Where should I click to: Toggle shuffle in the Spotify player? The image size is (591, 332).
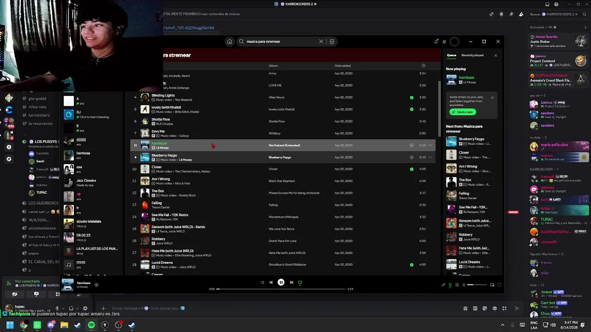point(262,282)
